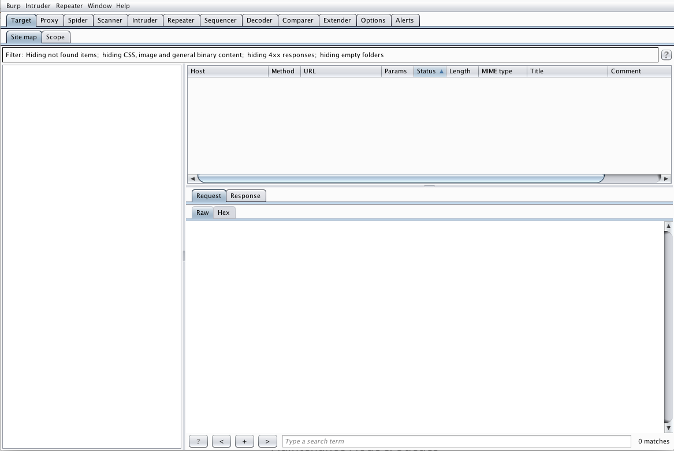Sort table by Host column header
The image size is (674, 451).
coord(228,71)
